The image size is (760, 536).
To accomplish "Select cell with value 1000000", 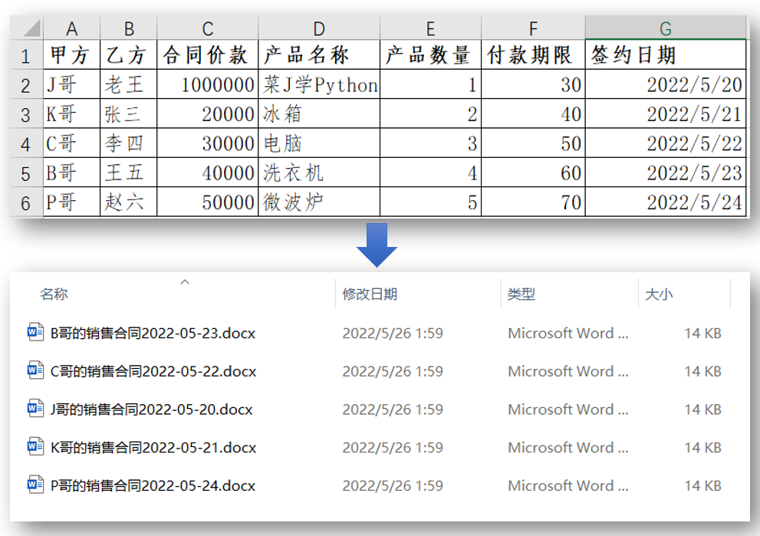I will pos(208,85).
